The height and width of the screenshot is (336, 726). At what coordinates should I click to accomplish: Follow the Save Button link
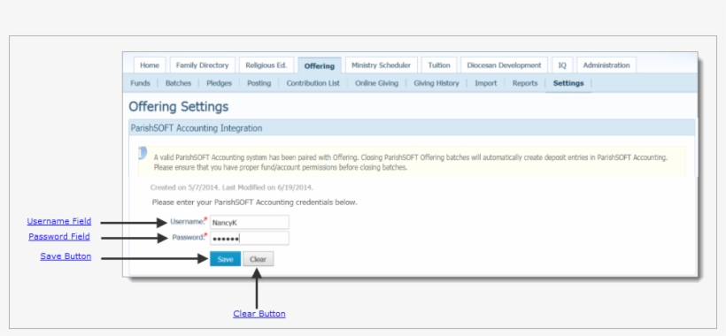(x=66, y=256)
